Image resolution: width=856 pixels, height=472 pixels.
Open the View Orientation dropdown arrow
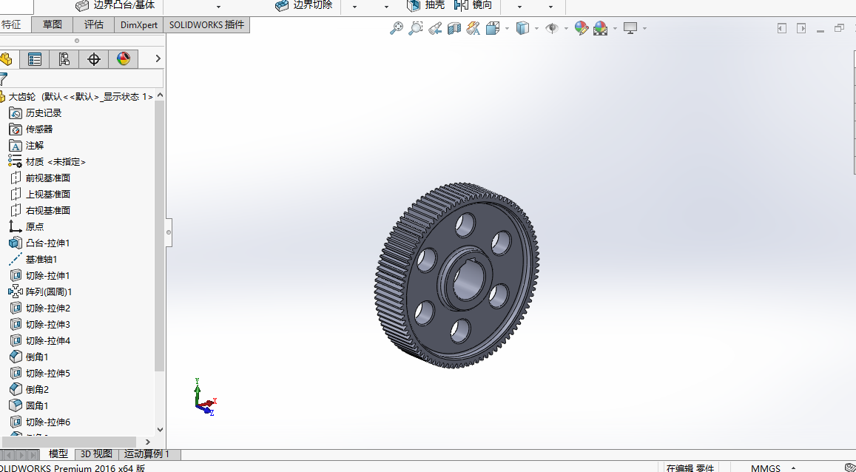[507, 28]
